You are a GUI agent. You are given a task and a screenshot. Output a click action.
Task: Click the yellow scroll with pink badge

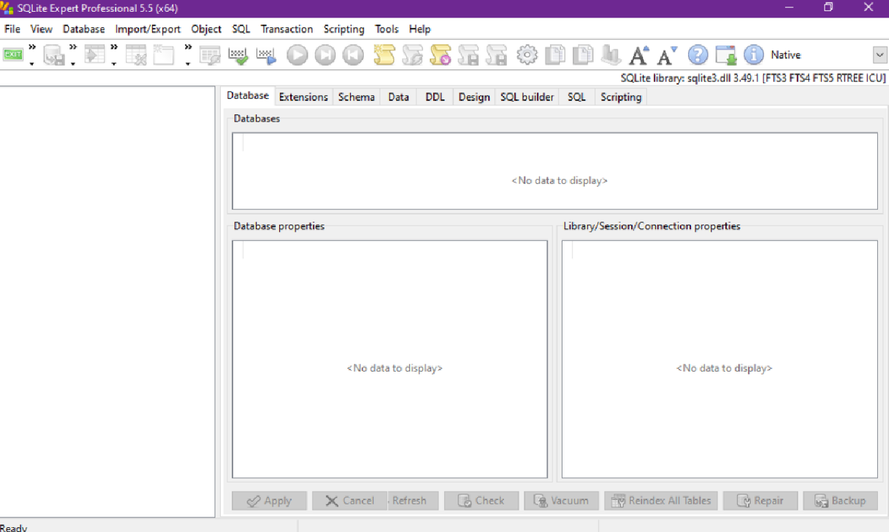tap(440, 55)
